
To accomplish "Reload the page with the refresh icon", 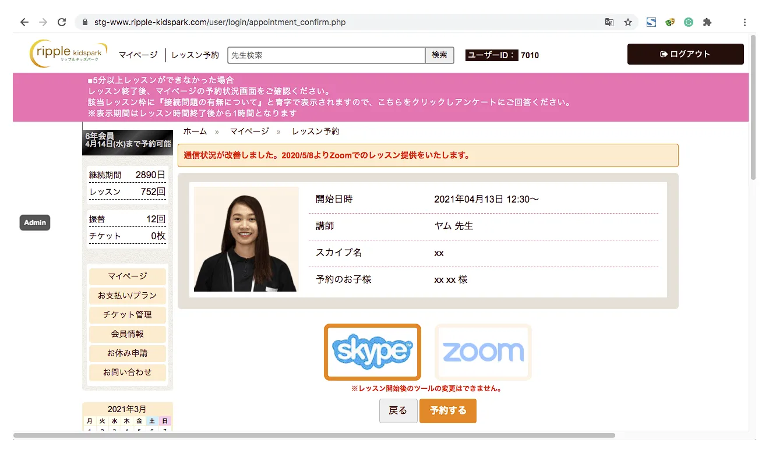I will (61, 22).
